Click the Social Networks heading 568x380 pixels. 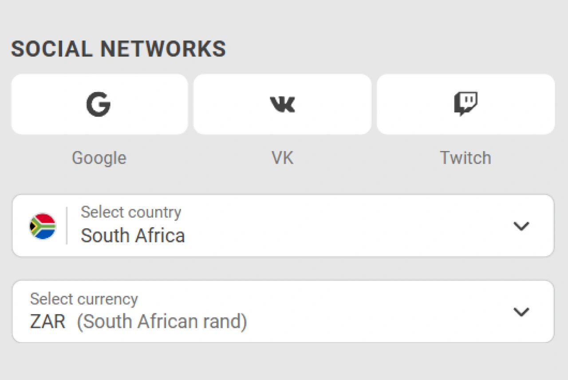pyautogui.click(x=118, y=49)
